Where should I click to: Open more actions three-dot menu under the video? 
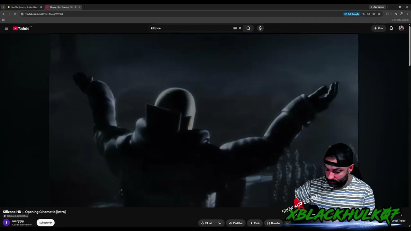[288, 223]
